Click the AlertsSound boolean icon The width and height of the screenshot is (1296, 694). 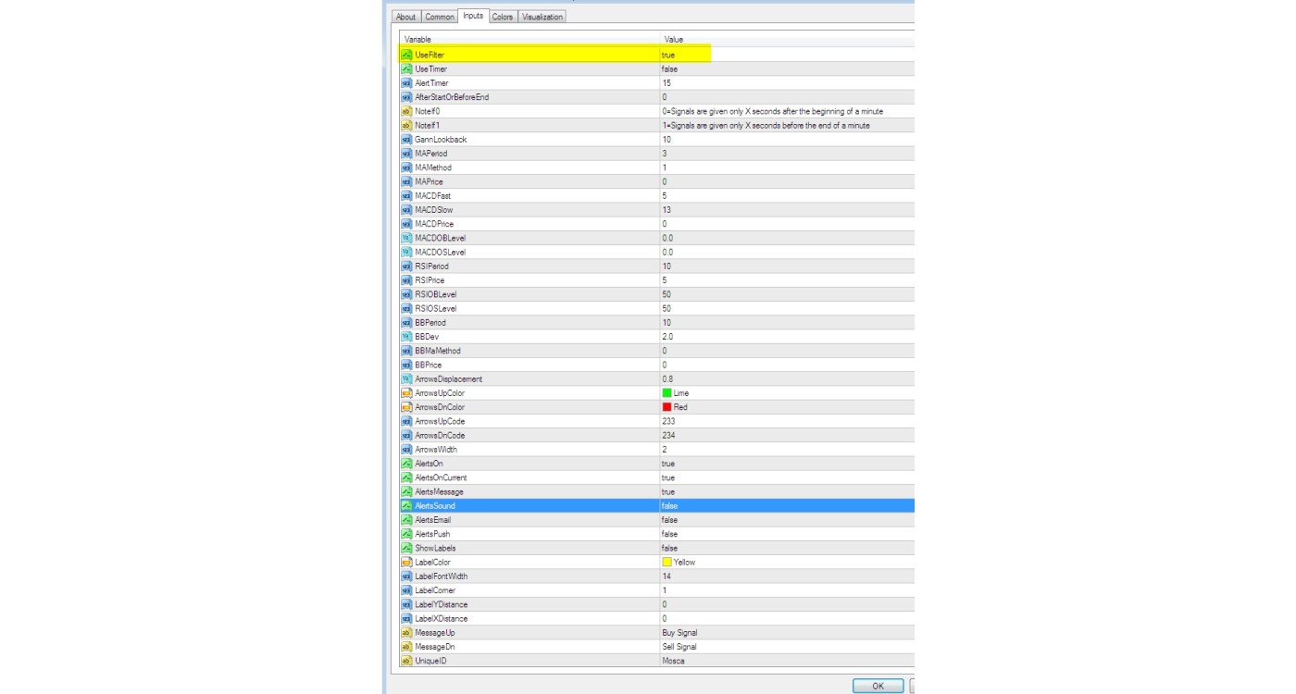[x=406, y=506]
